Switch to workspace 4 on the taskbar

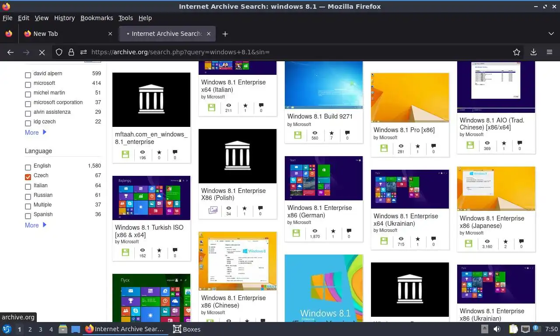(51, 329)
